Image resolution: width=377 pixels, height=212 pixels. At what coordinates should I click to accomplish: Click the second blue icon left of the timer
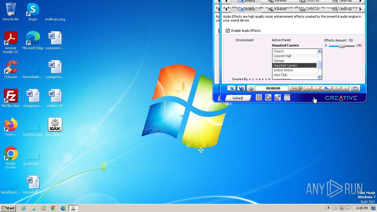pos(241,88)
